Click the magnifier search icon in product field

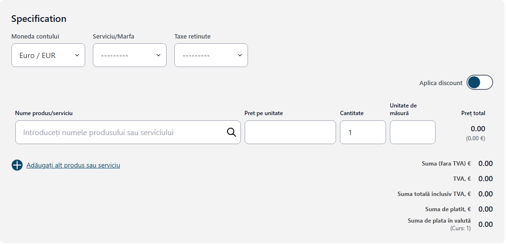(x=231, y=132)
